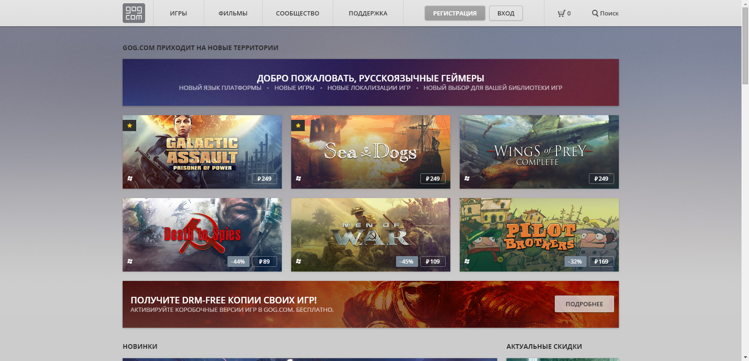Open the Men of War game card
This screenshot has width=749, height=361.
coord(371,235)
